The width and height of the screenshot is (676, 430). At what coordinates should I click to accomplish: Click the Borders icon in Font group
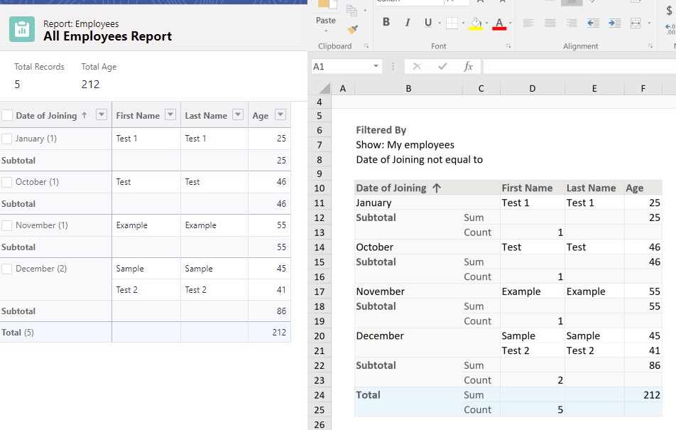point(452,23)
